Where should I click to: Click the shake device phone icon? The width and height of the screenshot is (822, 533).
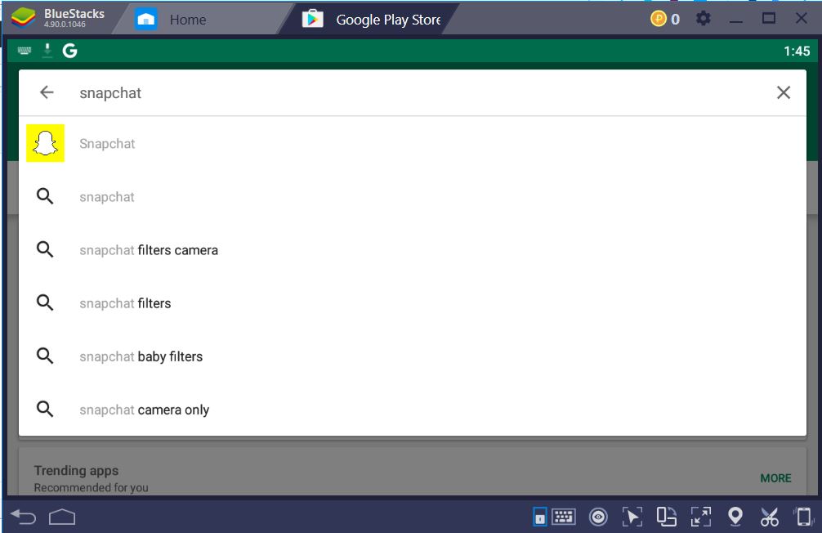804,517
